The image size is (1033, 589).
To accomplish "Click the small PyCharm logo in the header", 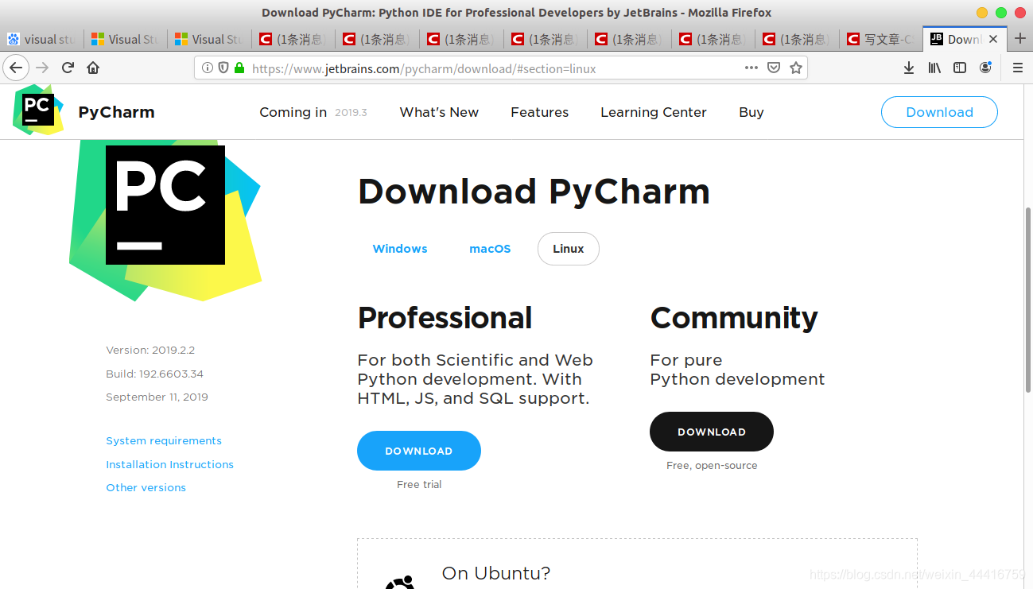I will pos(37,110).
